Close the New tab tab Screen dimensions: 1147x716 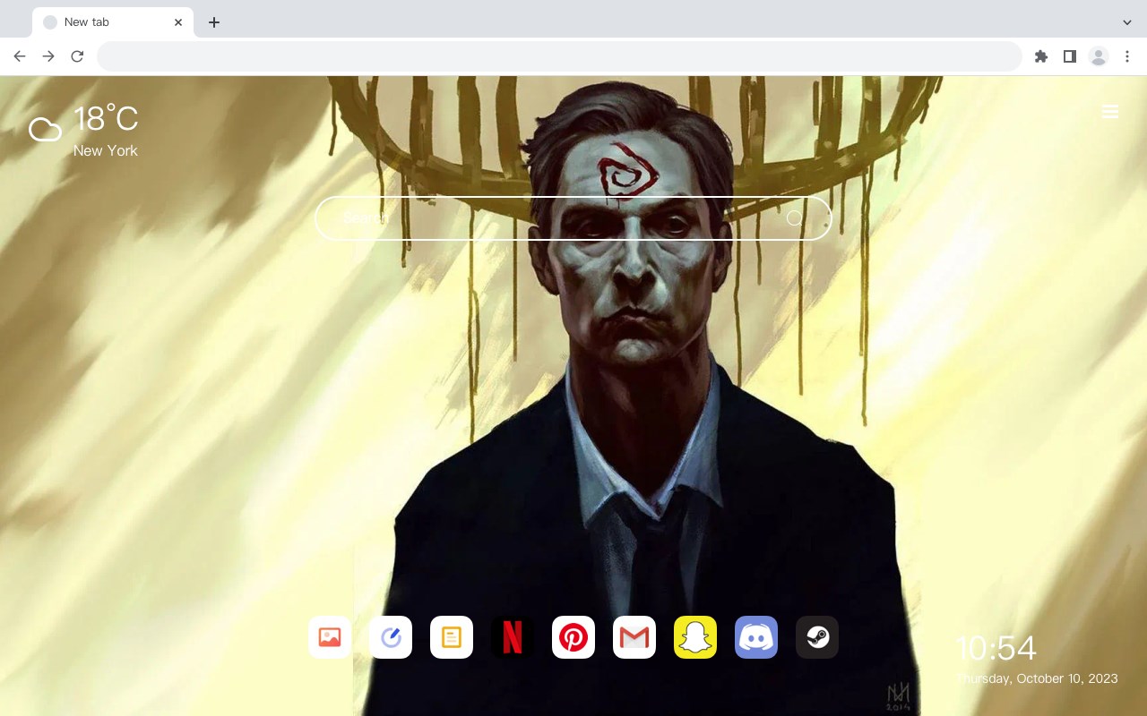click(x=178, y=22)
